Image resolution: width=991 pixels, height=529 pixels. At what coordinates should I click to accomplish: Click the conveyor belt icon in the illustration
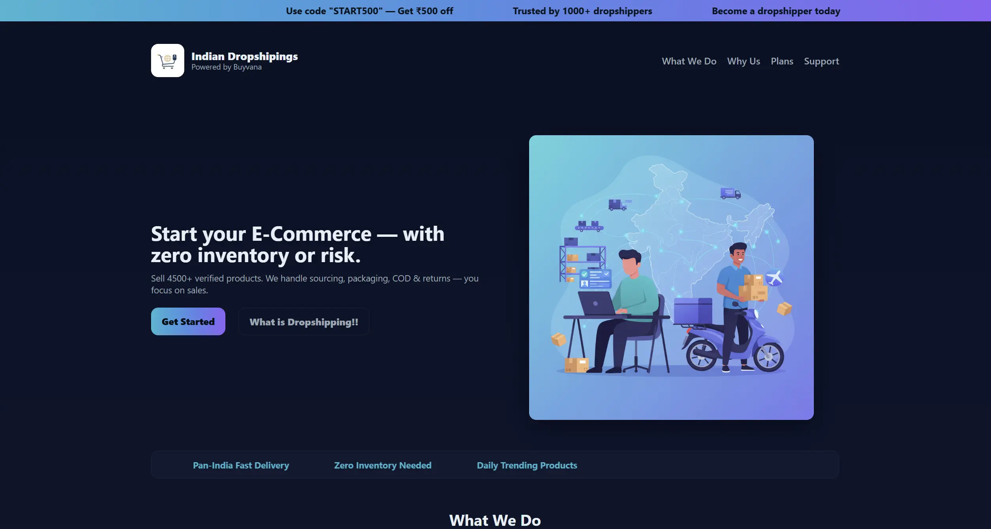[x=589, y=226]
